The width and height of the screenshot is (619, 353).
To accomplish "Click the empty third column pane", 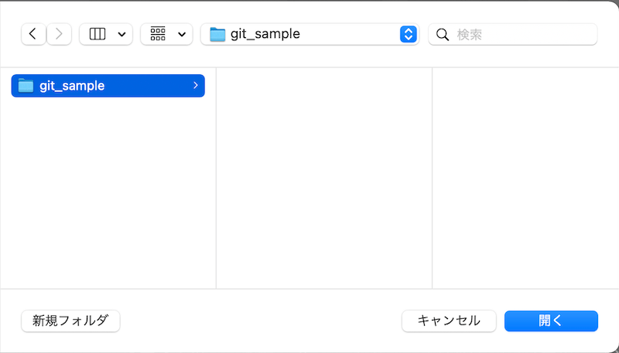I will click(x=525, y=178).
